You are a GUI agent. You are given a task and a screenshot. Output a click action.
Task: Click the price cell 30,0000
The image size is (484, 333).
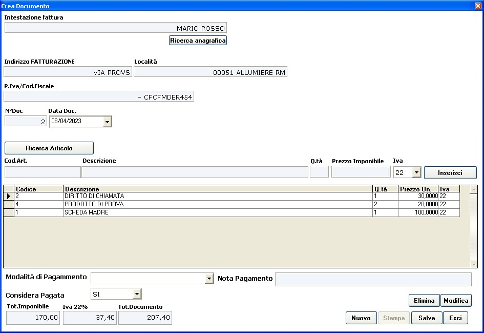[x=418, y=196]
